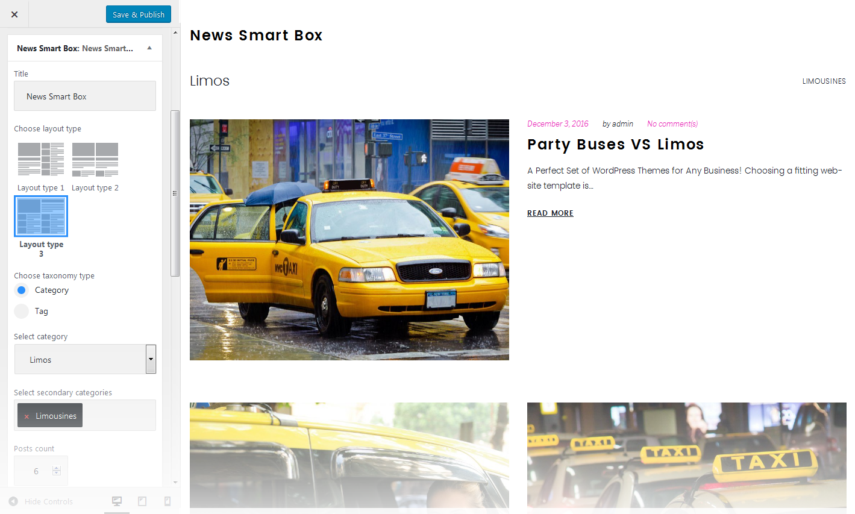Select Layout type 3 thumbnail
This screenshot has width=855, height=514.
[41, 216]
